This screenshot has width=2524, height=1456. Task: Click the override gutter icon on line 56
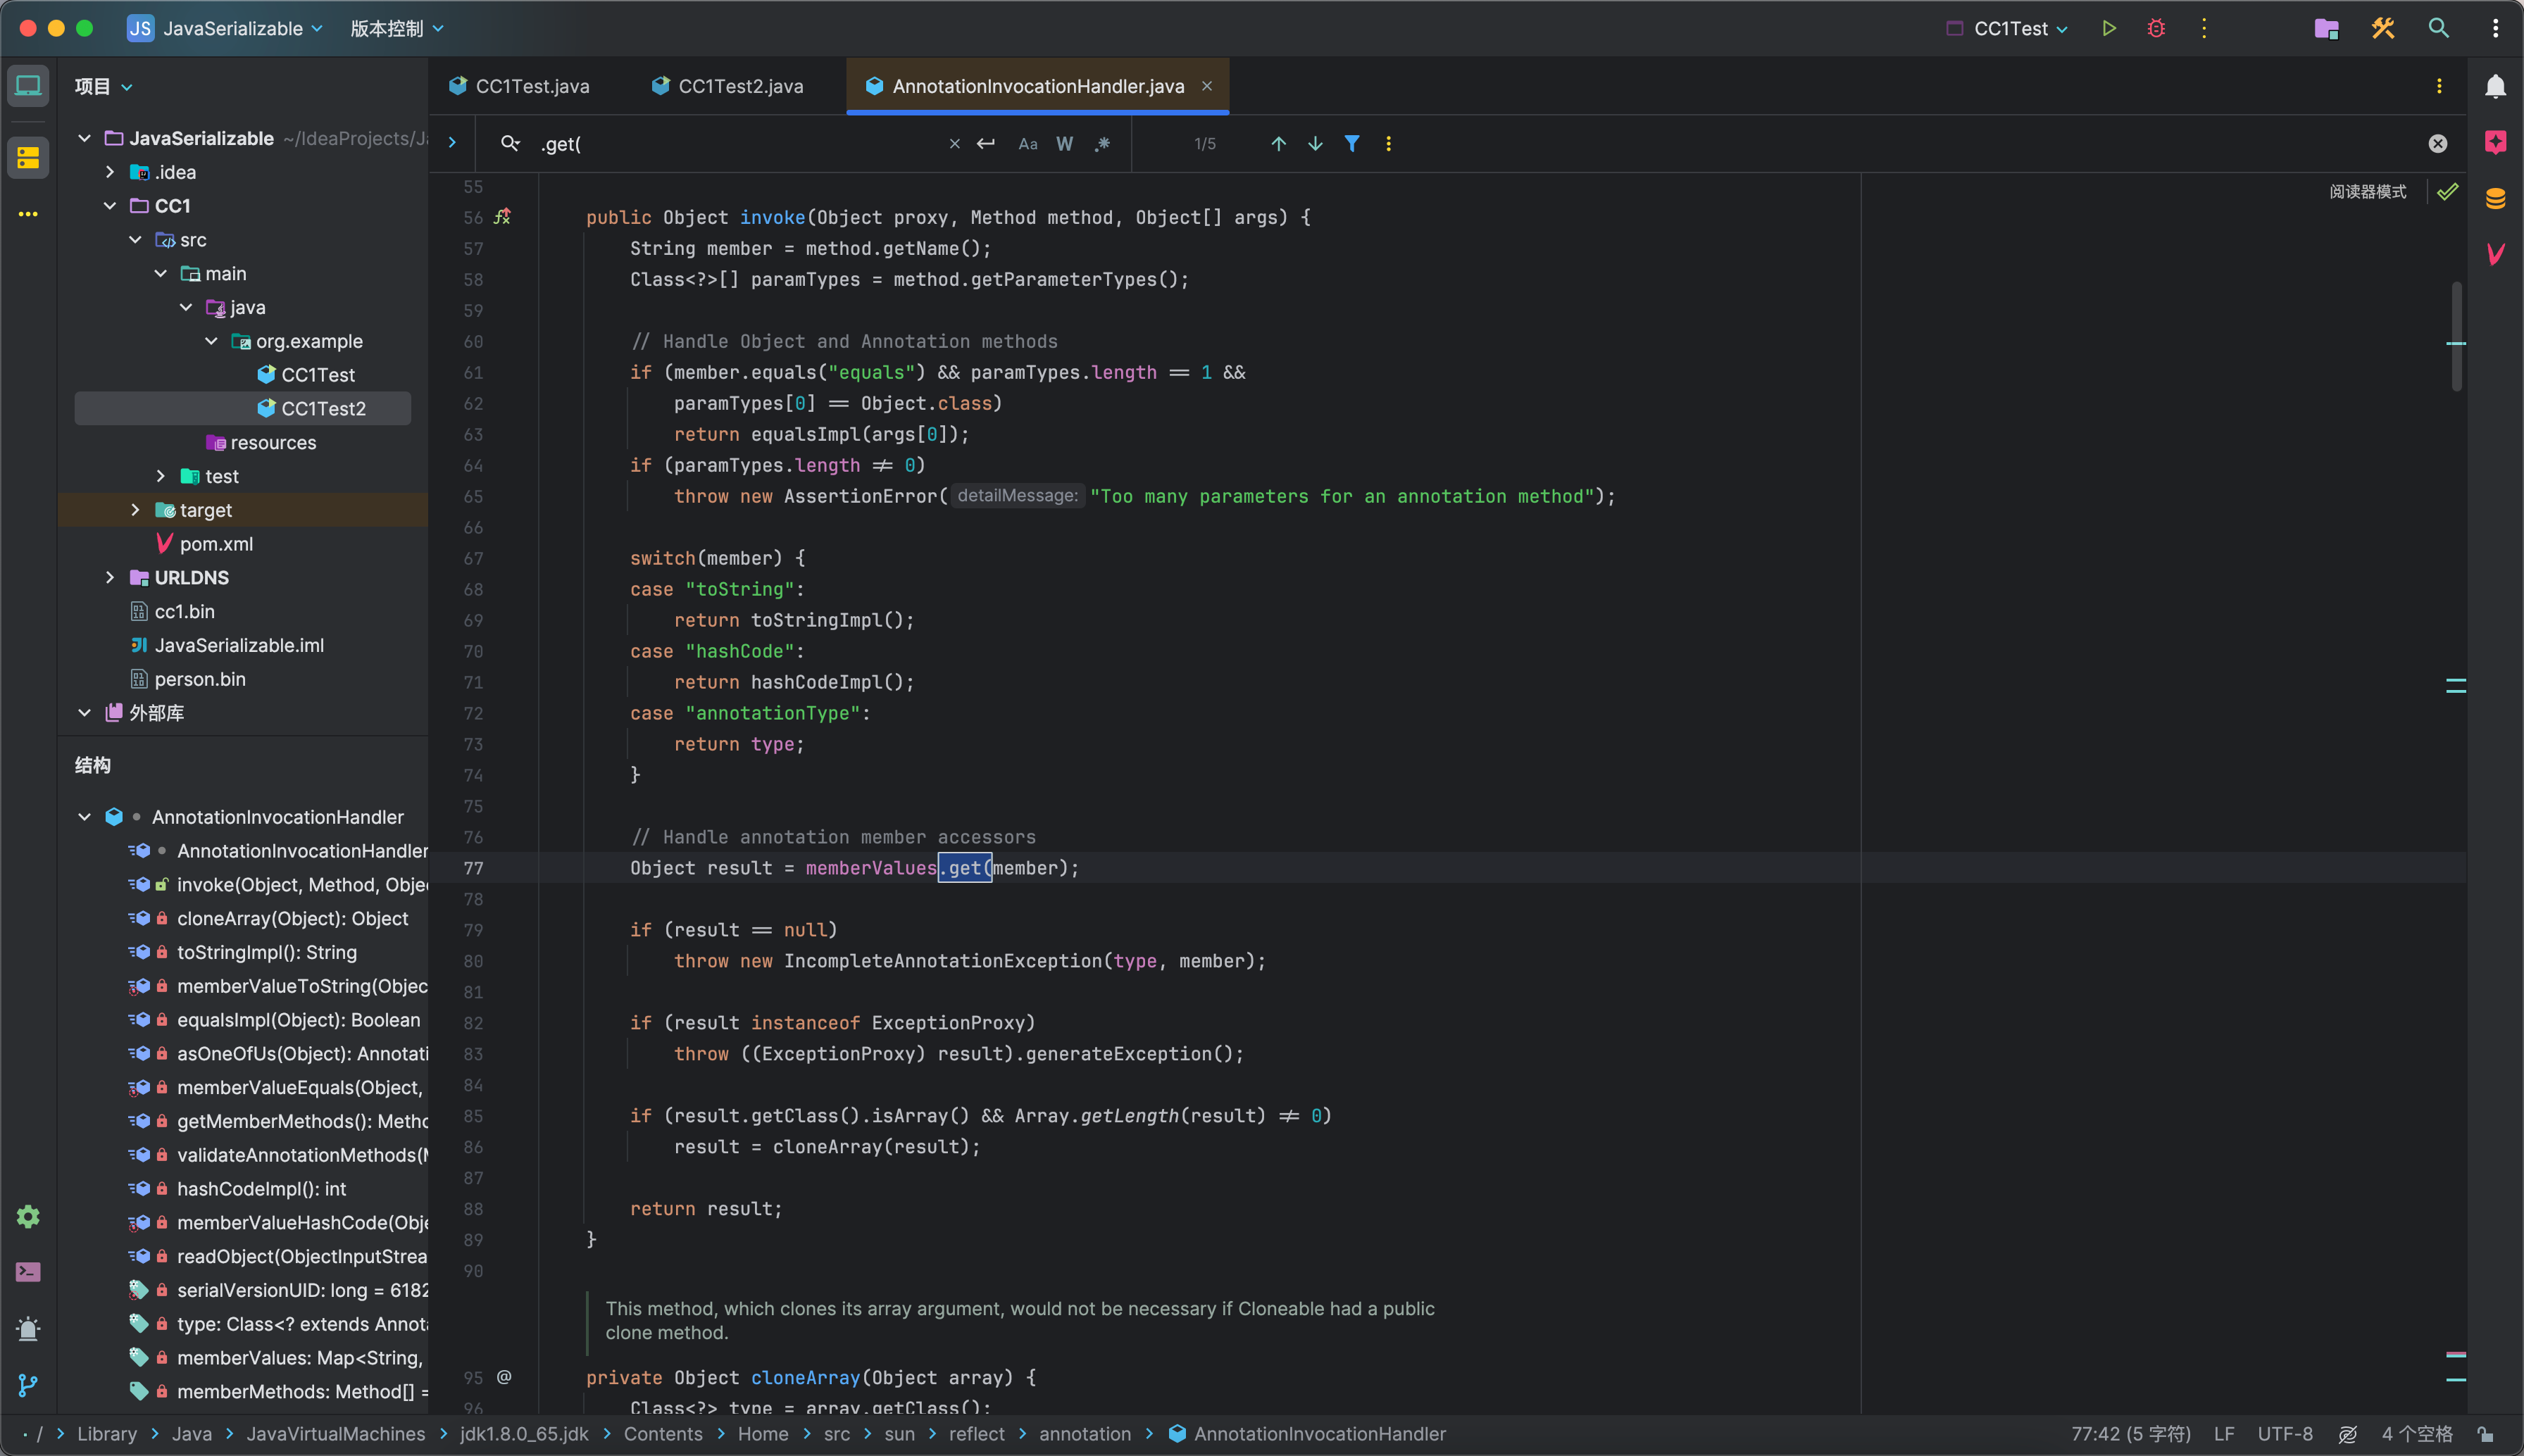(x=502, y=216)
